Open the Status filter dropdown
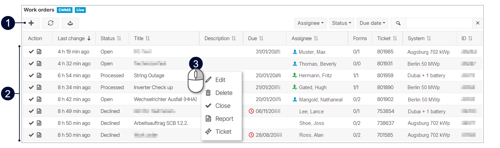Screen dimensions: 500x148 [341, 23]
